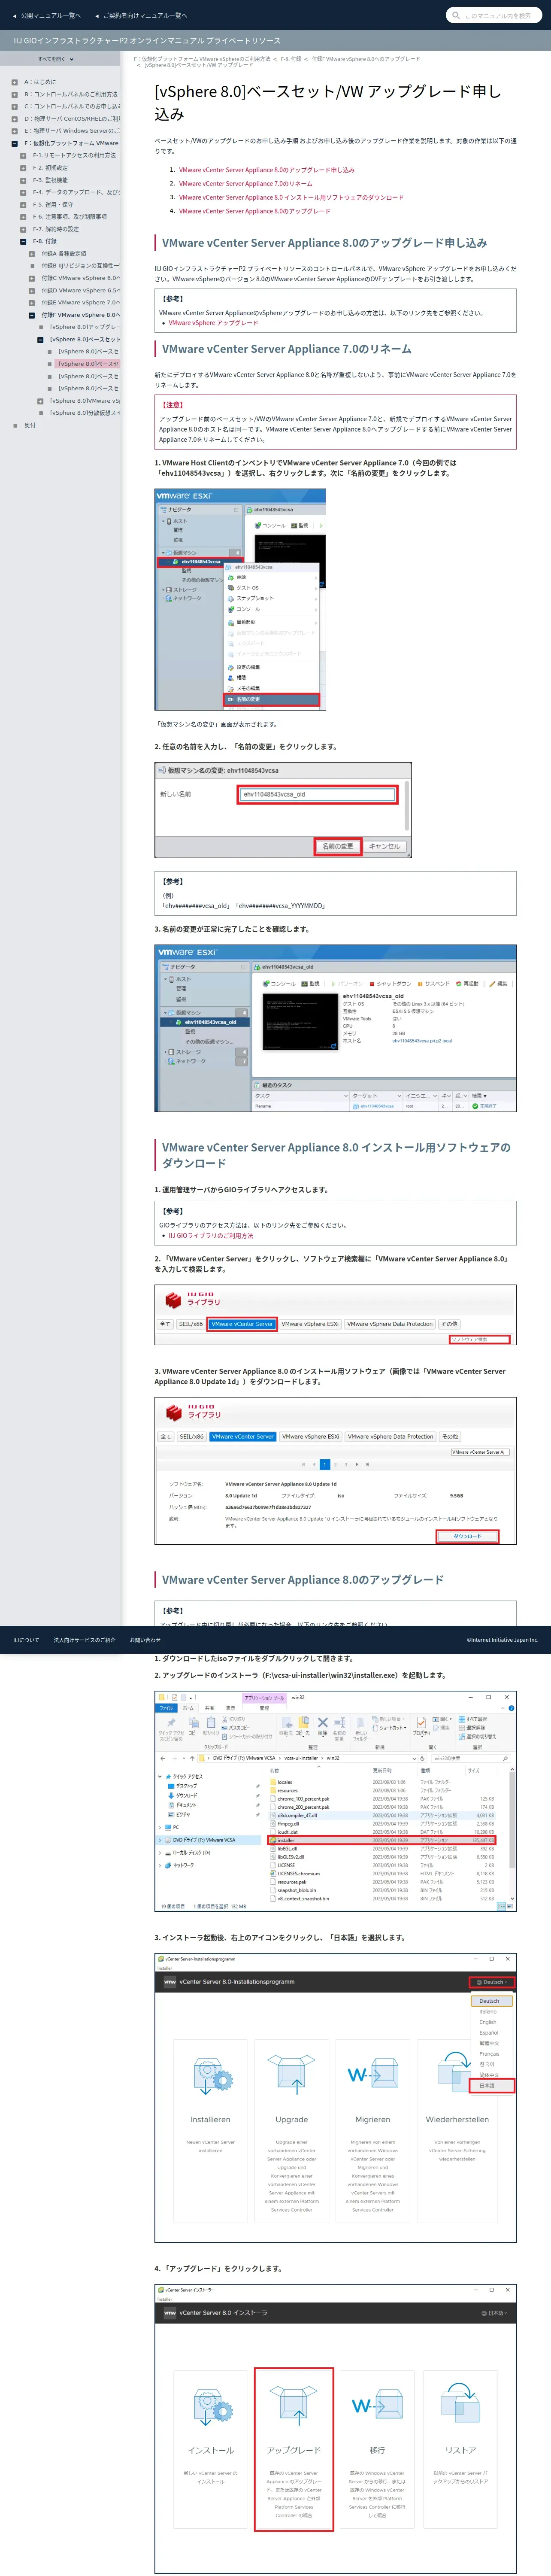
Task: Open IIJについて footer link
Action: [x=26, y=1640]
